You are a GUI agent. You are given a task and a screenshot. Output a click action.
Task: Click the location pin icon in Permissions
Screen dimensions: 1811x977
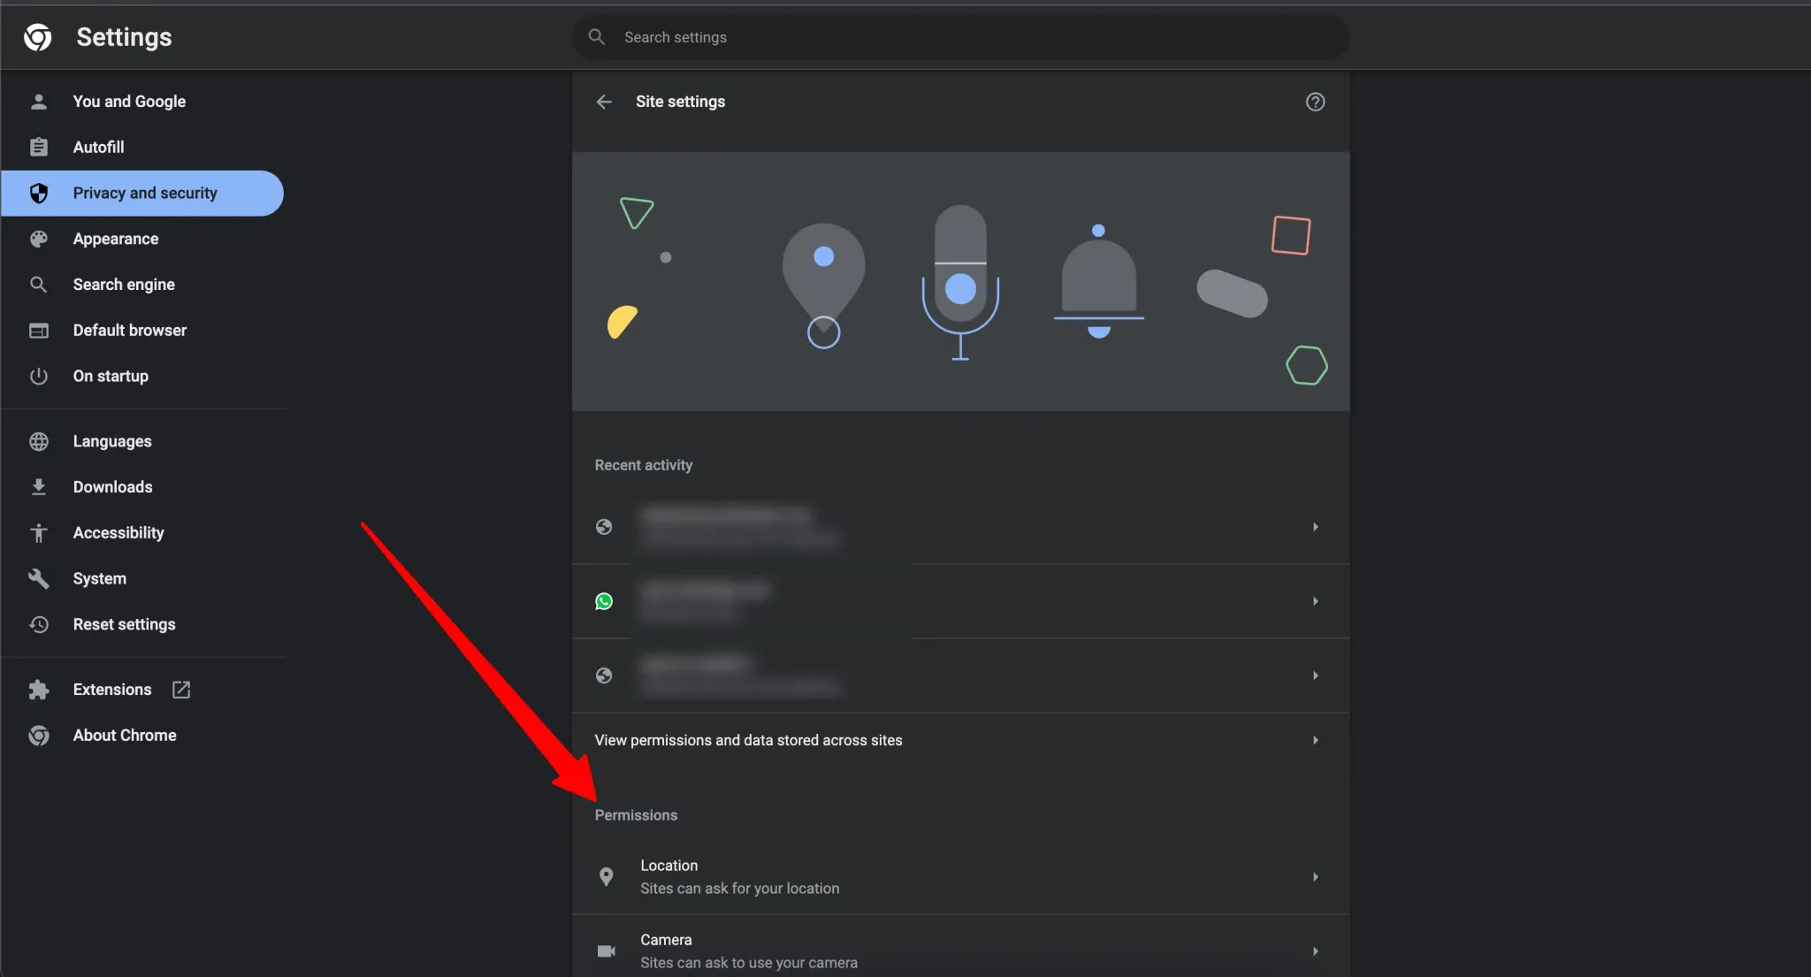click(x=606, y=876)
